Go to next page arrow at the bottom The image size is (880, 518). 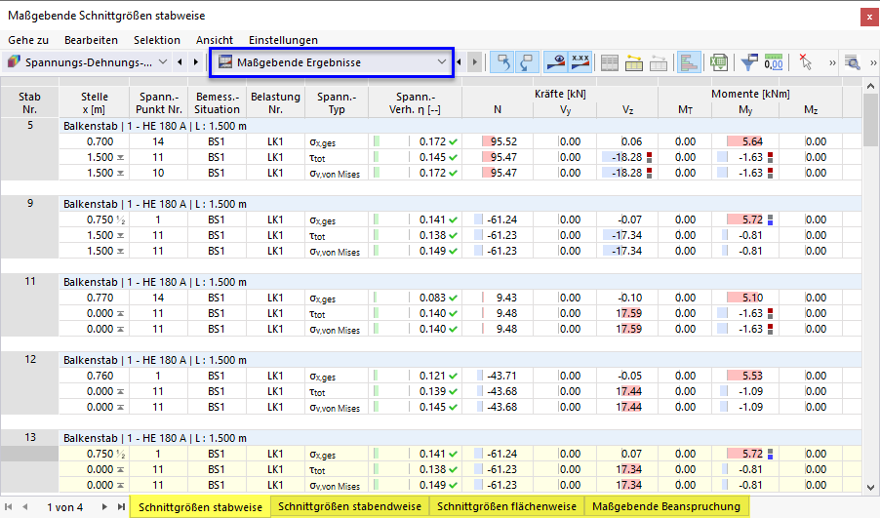104,506
